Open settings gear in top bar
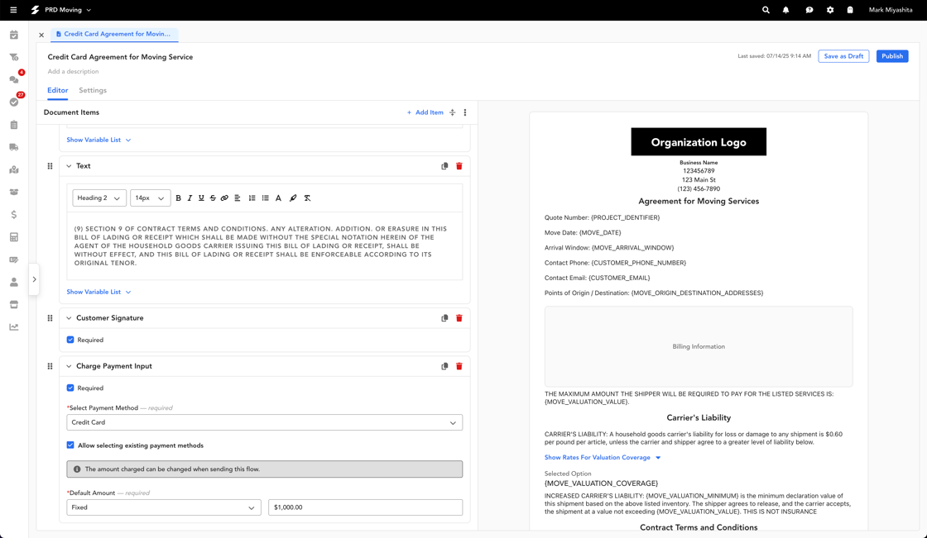Screen dimensions: 927x538 pos(830,10)
